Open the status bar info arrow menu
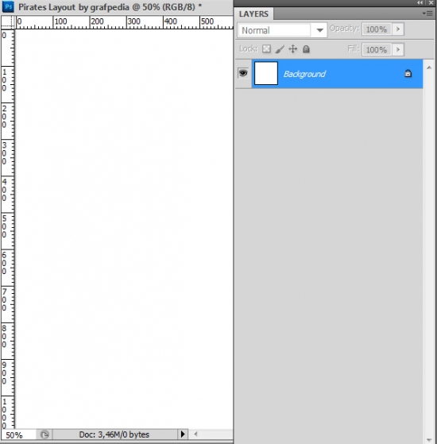Viewport: 437px width, 444px height. coord(183,434)
